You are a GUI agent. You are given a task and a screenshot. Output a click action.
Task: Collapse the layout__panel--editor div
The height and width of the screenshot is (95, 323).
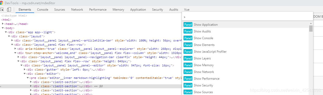click(22, 65)
